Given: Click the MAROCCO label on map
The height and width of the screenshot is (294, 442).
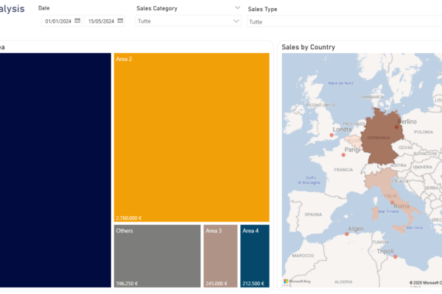Looking at the screenshot, I should (x=303, y=256).
